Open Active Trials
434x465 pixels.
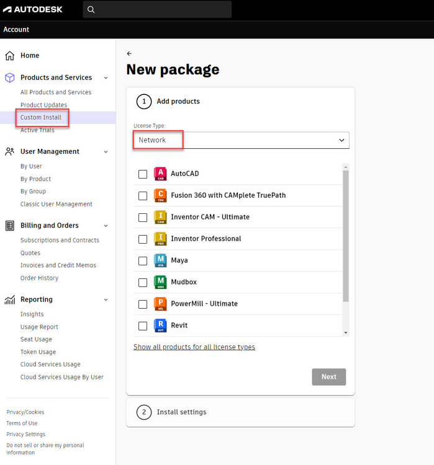pos(37,130)
